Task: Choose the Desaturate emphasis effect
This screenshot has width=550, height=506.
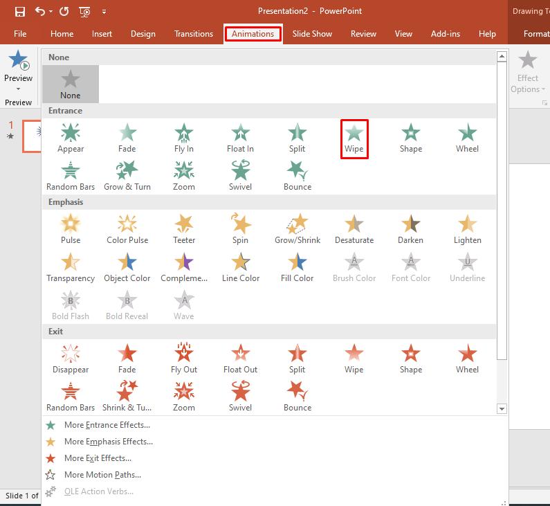Action: tap(354, 230)
